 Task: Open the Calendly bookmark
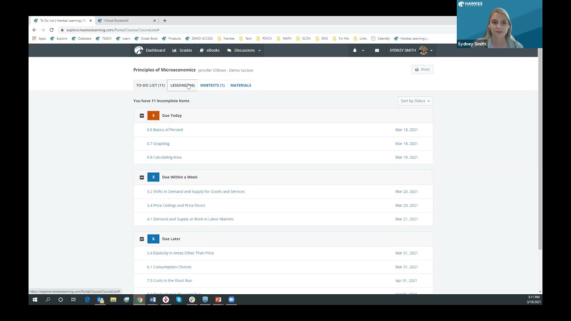(x=381, y=38)
